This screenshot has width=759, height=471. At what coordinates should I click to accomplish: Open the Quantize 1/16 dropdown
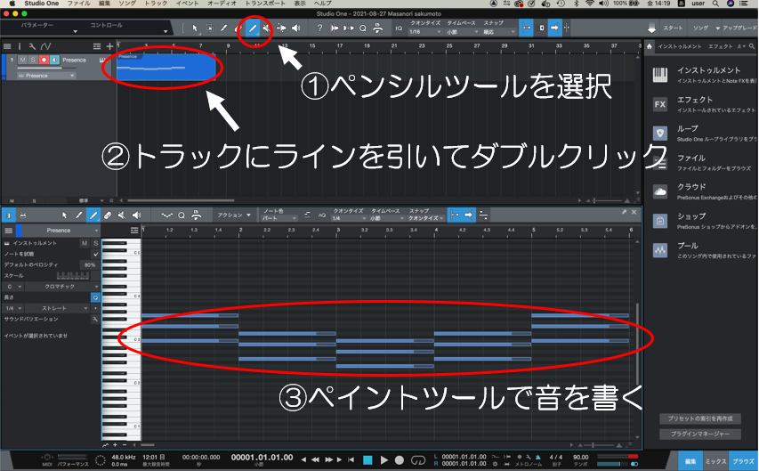pyautogui.click(x=425, y=32)
